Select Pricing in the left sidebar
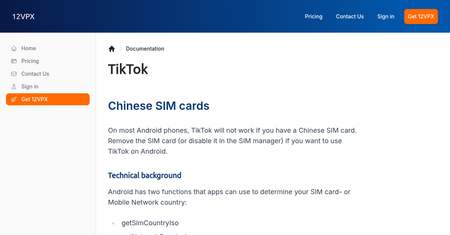Viewport: 450px width, 235px height. [30, 61]
